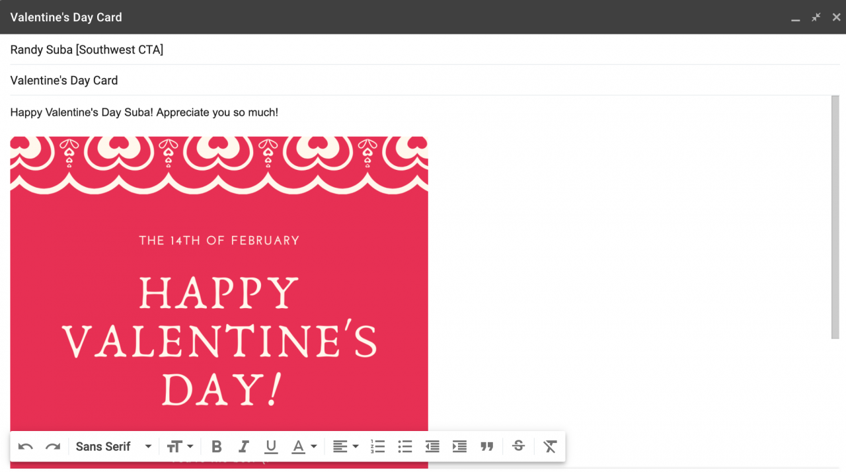846x472 pixels.
Task: Insert a numbered list
Action: click(x=377, y=447)
